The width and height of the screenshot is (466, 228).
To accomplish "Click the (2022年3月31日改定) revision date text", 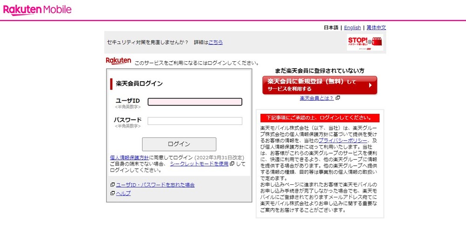I will point(219,157).
